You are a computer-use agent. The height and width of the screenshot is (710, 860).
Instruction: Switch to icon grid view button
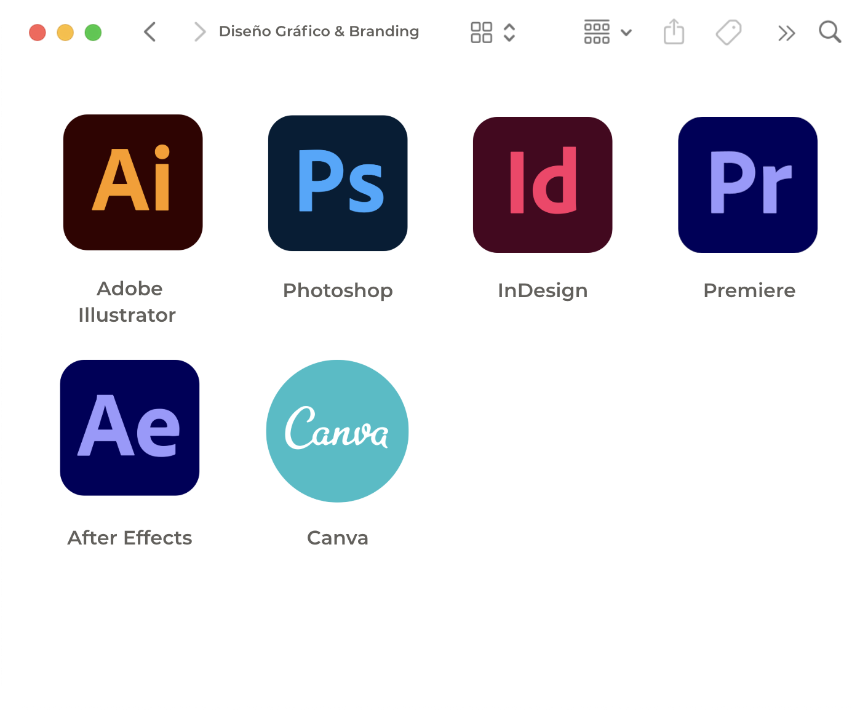point(481,32)
